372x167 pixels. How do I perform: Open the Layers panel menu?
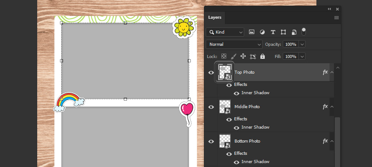coord(337,17)
